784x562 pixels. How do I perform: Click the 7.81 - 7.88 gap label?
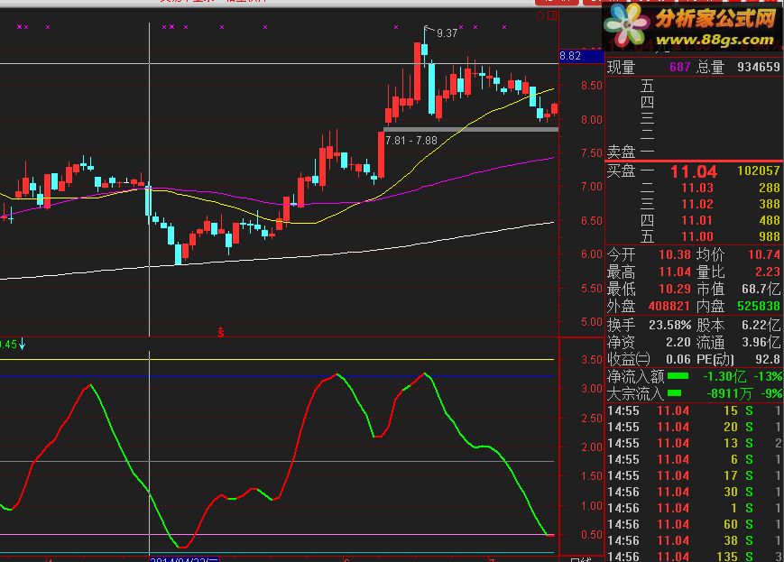pyautogui.click(x=411, y=141)
